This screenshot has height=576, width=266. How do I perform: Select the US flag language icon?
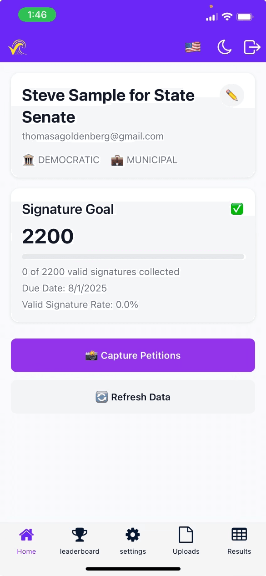pos(193,46)
